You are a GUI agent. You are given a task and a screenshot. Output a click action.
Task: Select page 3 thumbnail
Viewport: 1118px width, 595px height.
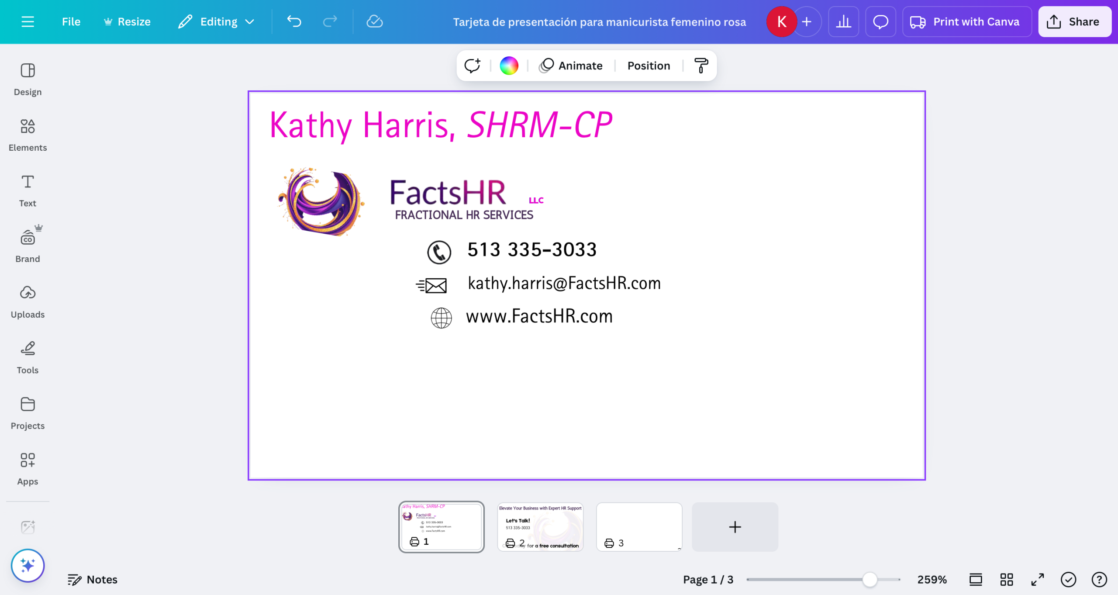pos(639,526)
